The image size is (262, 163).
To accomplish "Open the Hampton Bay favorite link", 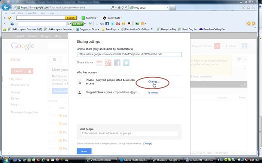I will (167, 29).
